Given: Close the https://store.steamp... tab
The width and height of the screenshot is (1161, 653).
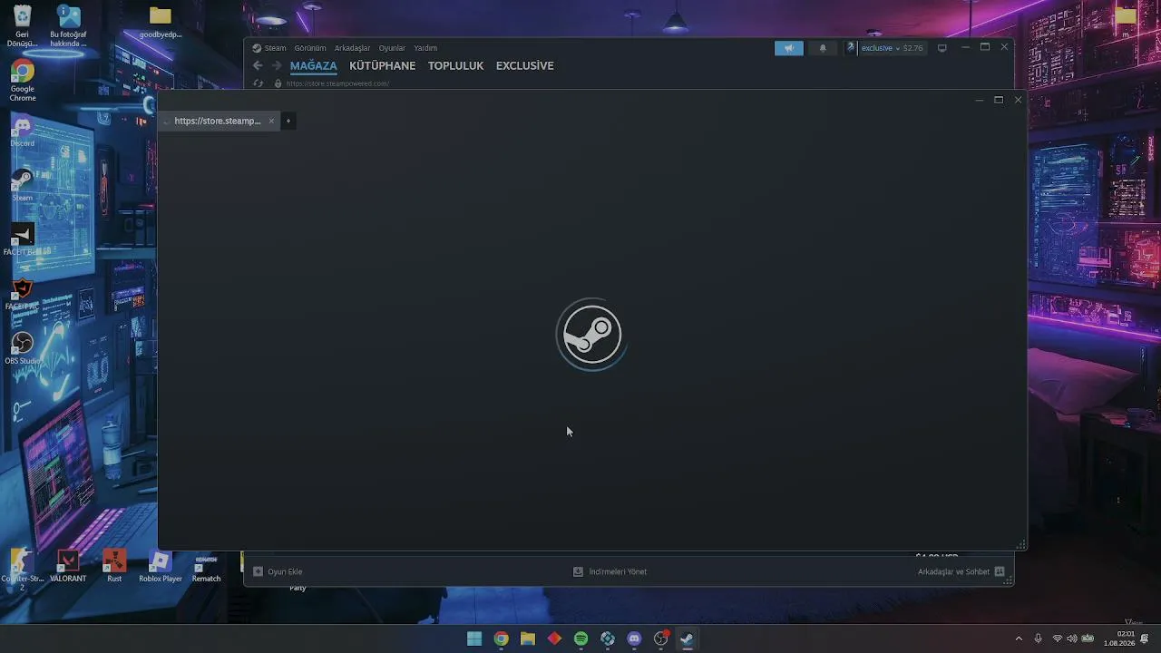Looking at the screenshot, I should click(271, 121).
